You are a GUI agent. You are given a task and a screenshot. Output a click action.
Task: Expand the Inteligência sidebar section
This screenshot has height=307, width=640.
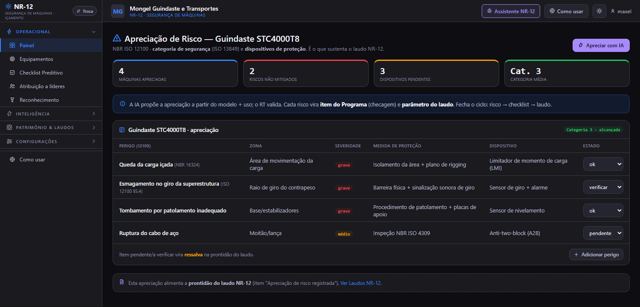tap(51, 114)
